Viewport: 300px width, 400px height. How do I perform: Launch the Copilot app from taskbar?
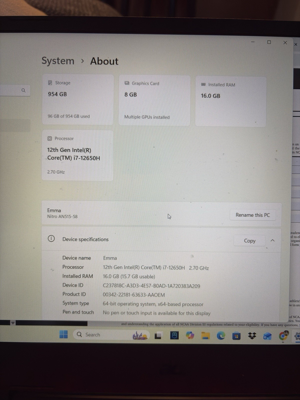coord(190,336)
